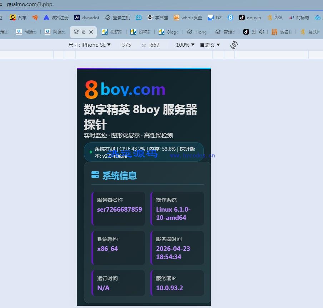323x308 pixels.
Task: Open the whois反查 bookmark
Action: tap(188, 18)
